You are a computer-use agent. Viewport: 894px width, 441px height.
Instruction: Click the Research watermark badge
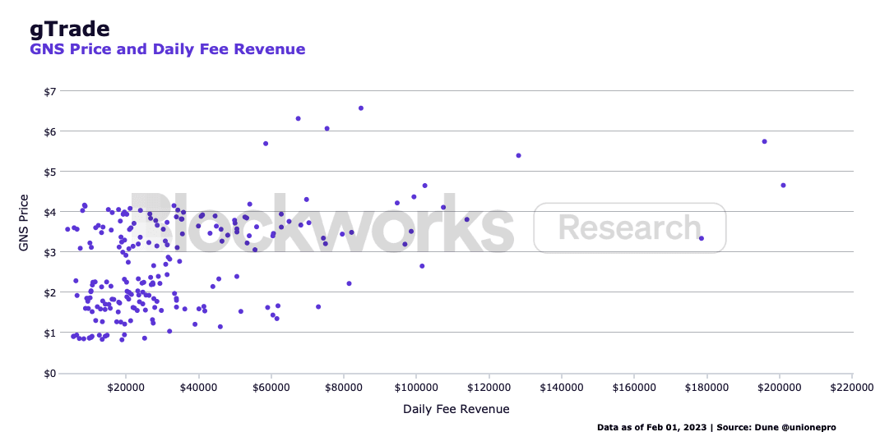pyautogui.click(x=630, y=227)
